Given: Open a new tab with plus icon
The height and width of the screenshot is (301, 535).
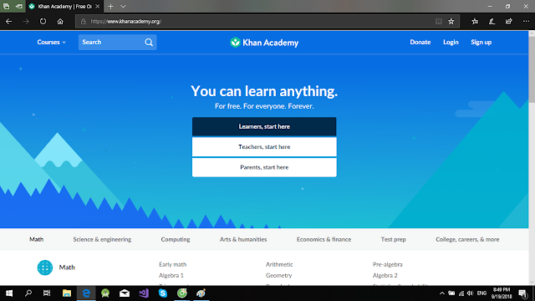Looking at the screenshot, I should point(110,6).
